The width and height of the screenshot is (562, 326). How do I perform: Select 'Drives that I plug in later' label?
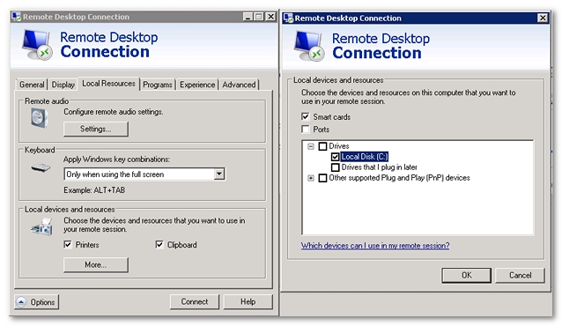pyautogui.click(x=379, y=167)
